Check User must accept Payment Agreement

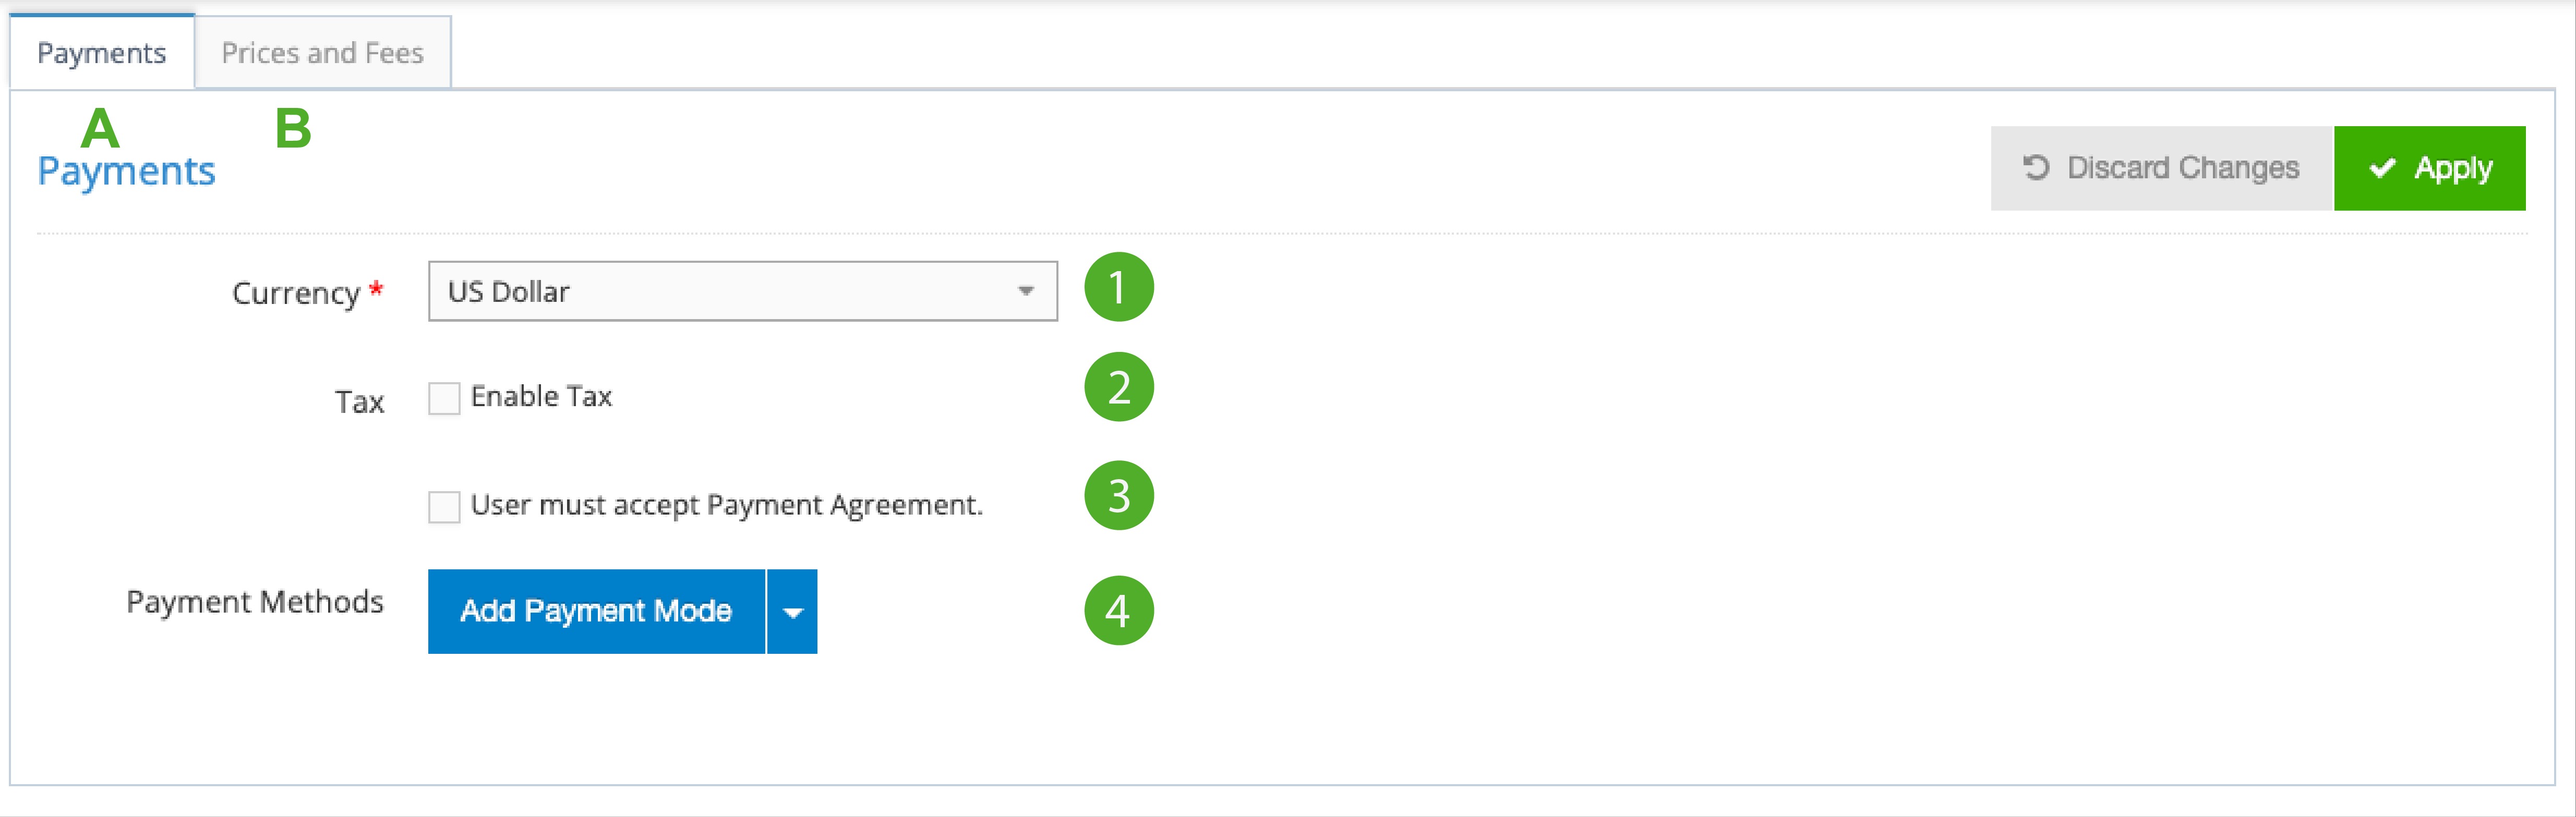tap(444, 507)
